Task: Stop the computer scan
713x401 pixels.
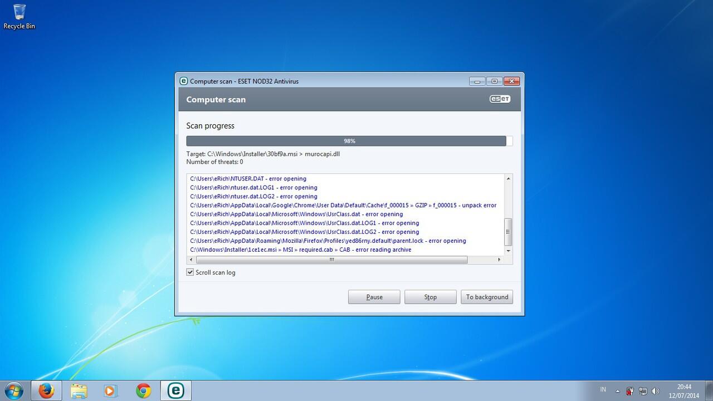Action: click(x=431, y=297)
